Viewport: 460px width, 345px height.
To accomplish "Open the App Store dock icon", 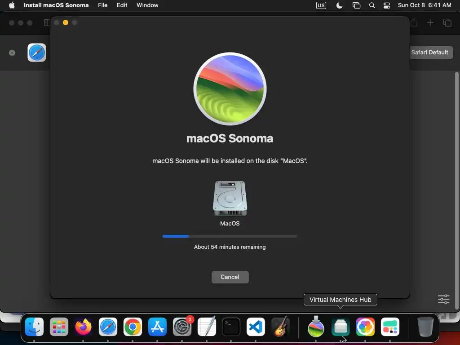I will click(157, 327).
